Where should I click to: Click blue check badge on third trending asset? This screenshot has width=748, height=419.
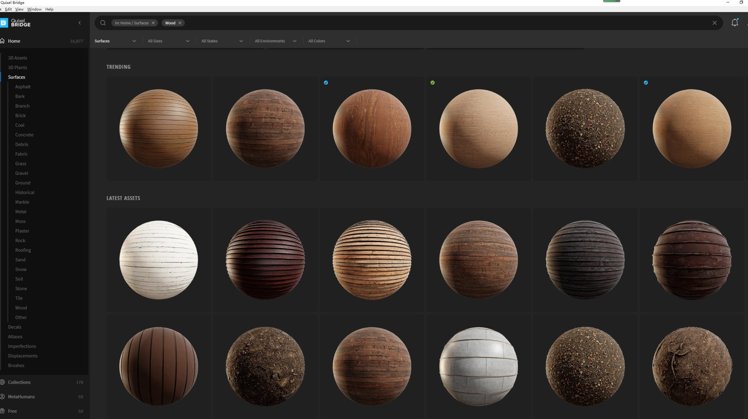(x=326, y=83)
